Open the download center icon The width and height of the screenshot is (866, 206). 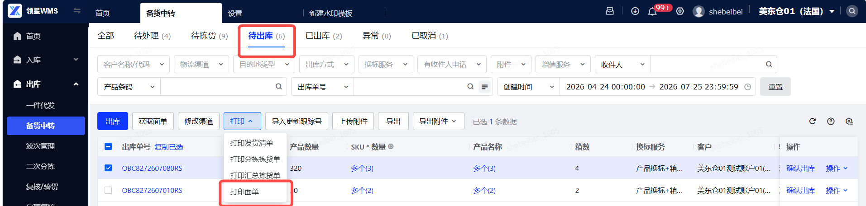pos(635,11)
